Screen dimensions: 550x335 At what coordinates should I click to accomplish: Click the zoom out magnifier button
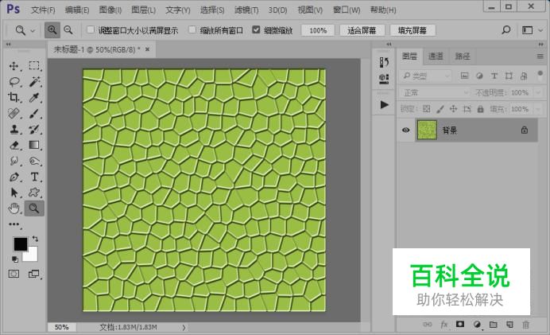(68, 29)
